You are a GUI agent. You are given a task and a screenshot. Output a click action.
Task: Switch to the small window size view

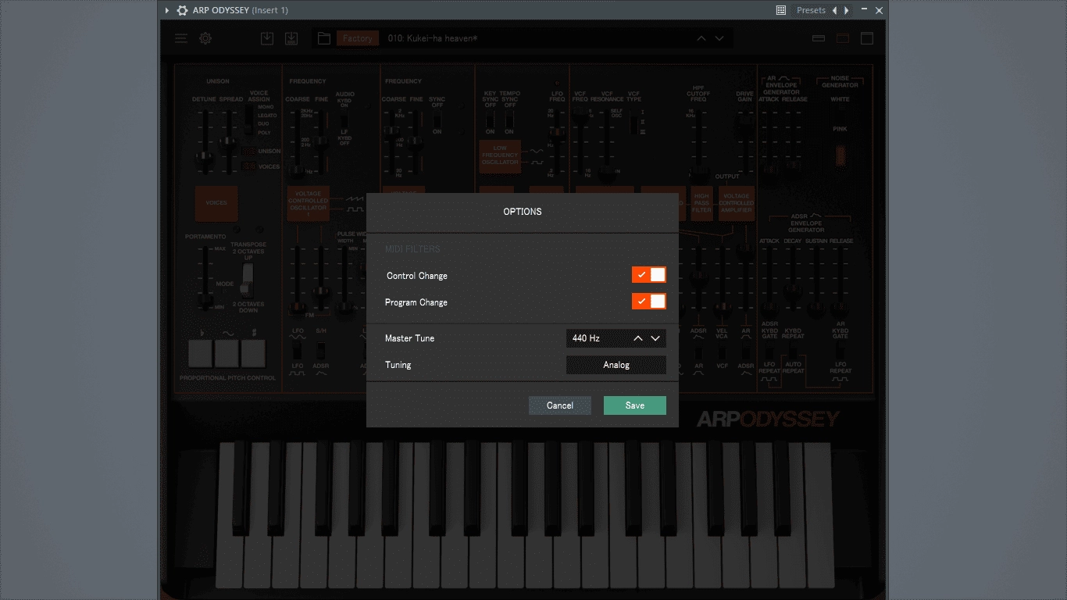tap(819, 38)
